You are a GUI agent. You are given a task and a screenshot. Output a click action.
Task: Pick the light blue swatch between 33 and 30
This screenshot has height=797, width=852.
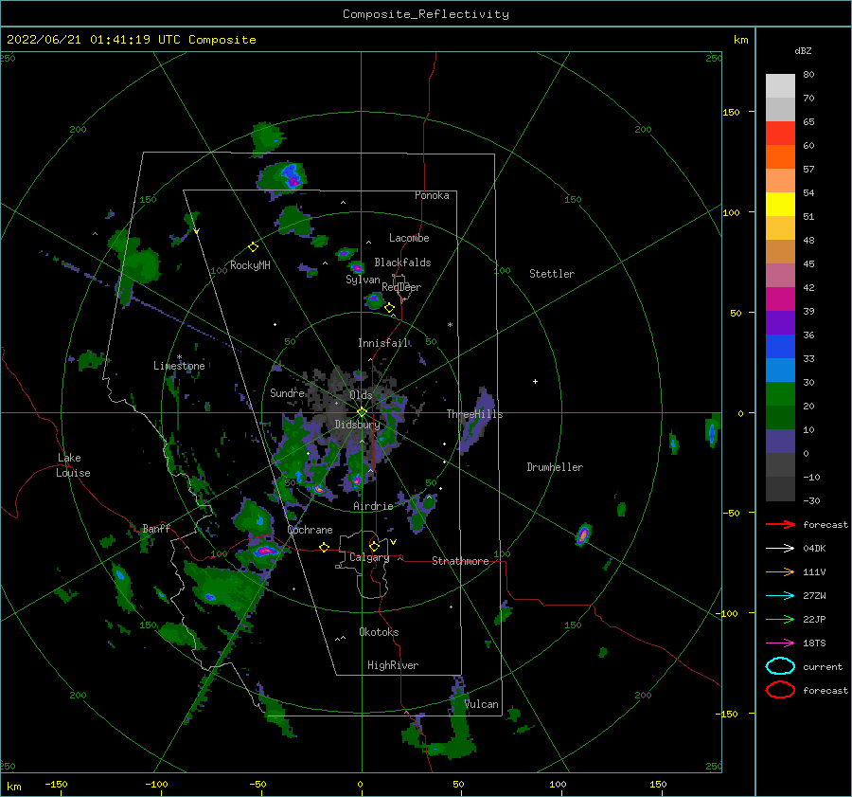(x=780, y=370)
